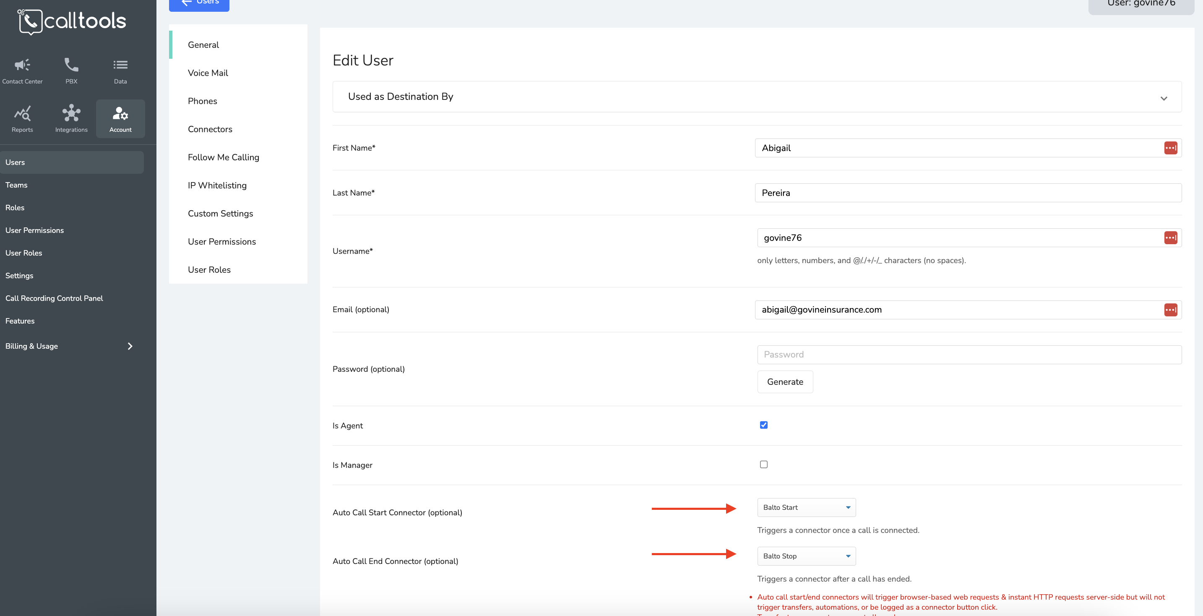Uncheck the Is Agent checkbox
The image size is (1203, 616).
pyautogui.click(x=763, y=425)
